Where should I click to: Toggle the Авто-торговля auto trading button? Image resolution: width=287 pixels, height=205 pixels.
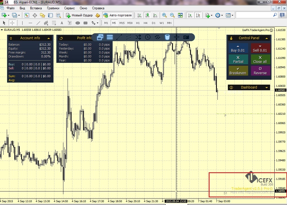click(x=117, y=16)
